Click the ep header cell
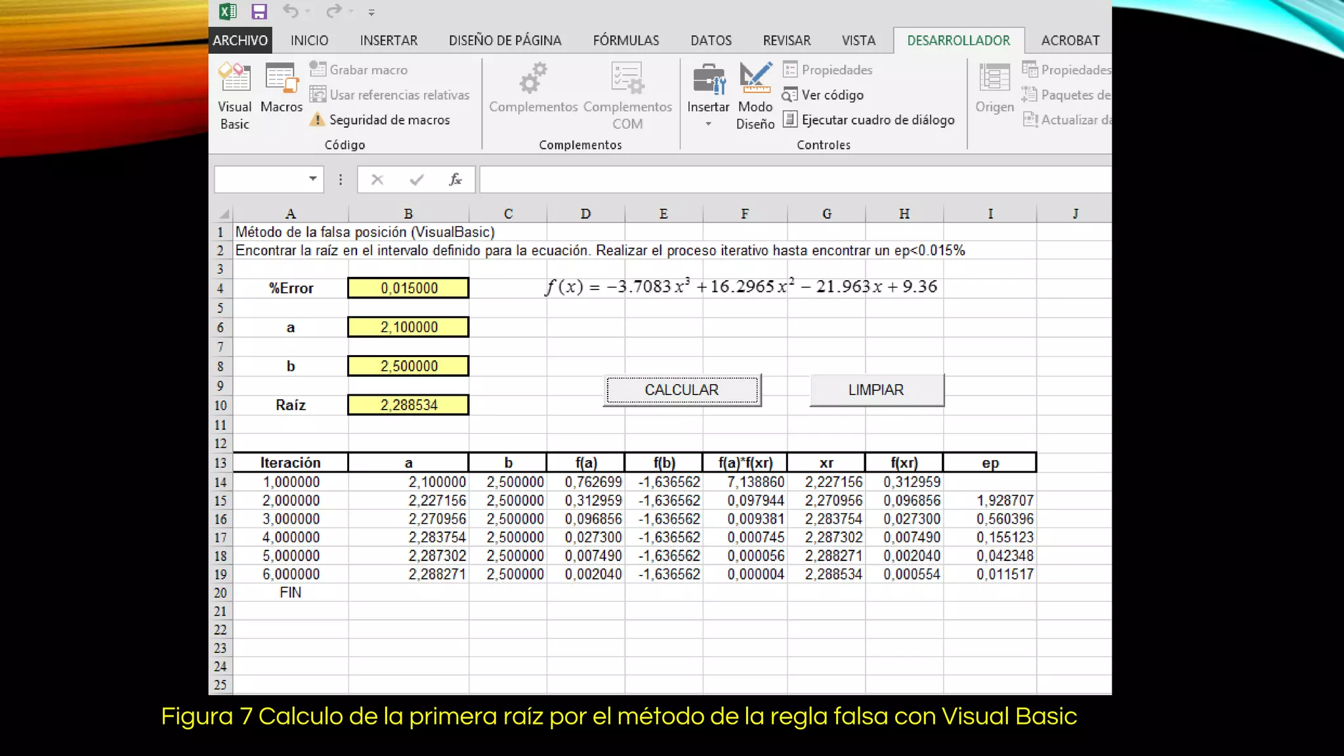 [x=990, y=463]
